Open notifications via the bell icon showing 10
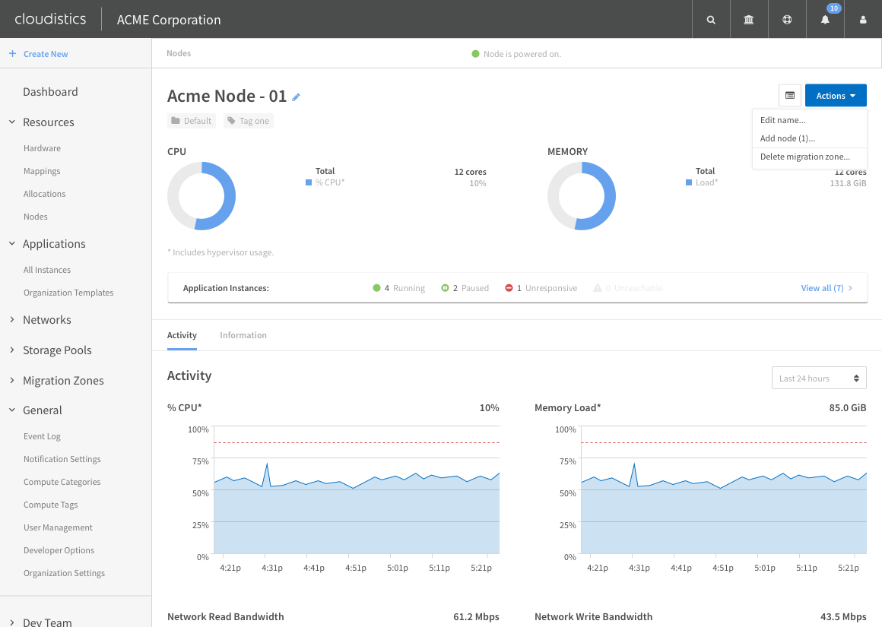This screenshot has width=882, height=627. [825, 19]
